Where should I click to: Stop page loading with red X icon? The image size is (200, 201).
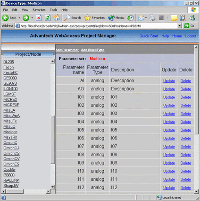click(x=39, y=18)
